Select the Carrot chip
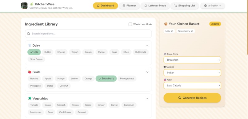 pos(114,105)
